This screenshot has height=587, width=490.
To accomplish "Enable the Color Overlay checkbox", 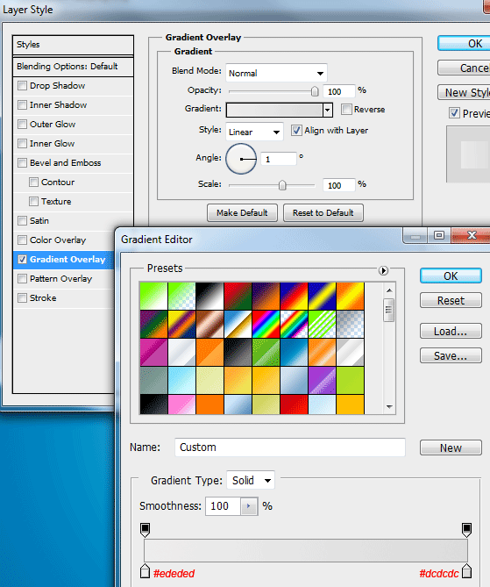I will click(23, 240).
